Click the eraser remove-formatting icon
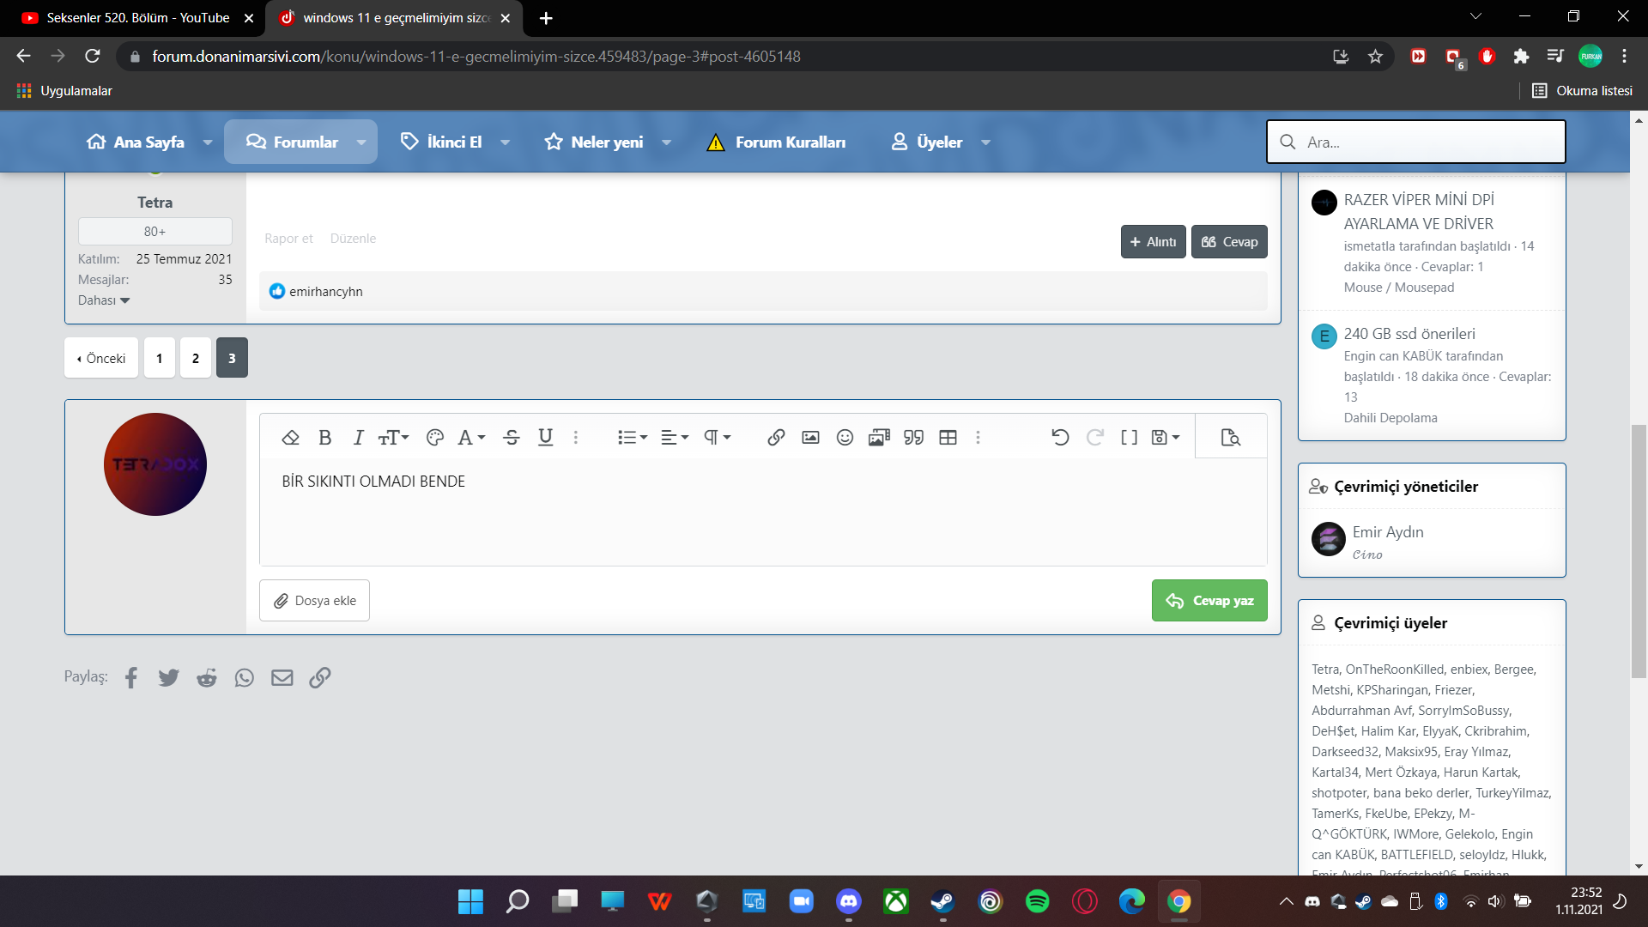This screenshot has height=927, width=1648. coord(290,438)
